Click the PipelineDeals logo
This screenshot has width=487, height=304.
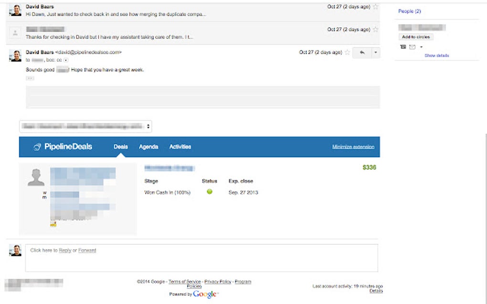(63, 147)
